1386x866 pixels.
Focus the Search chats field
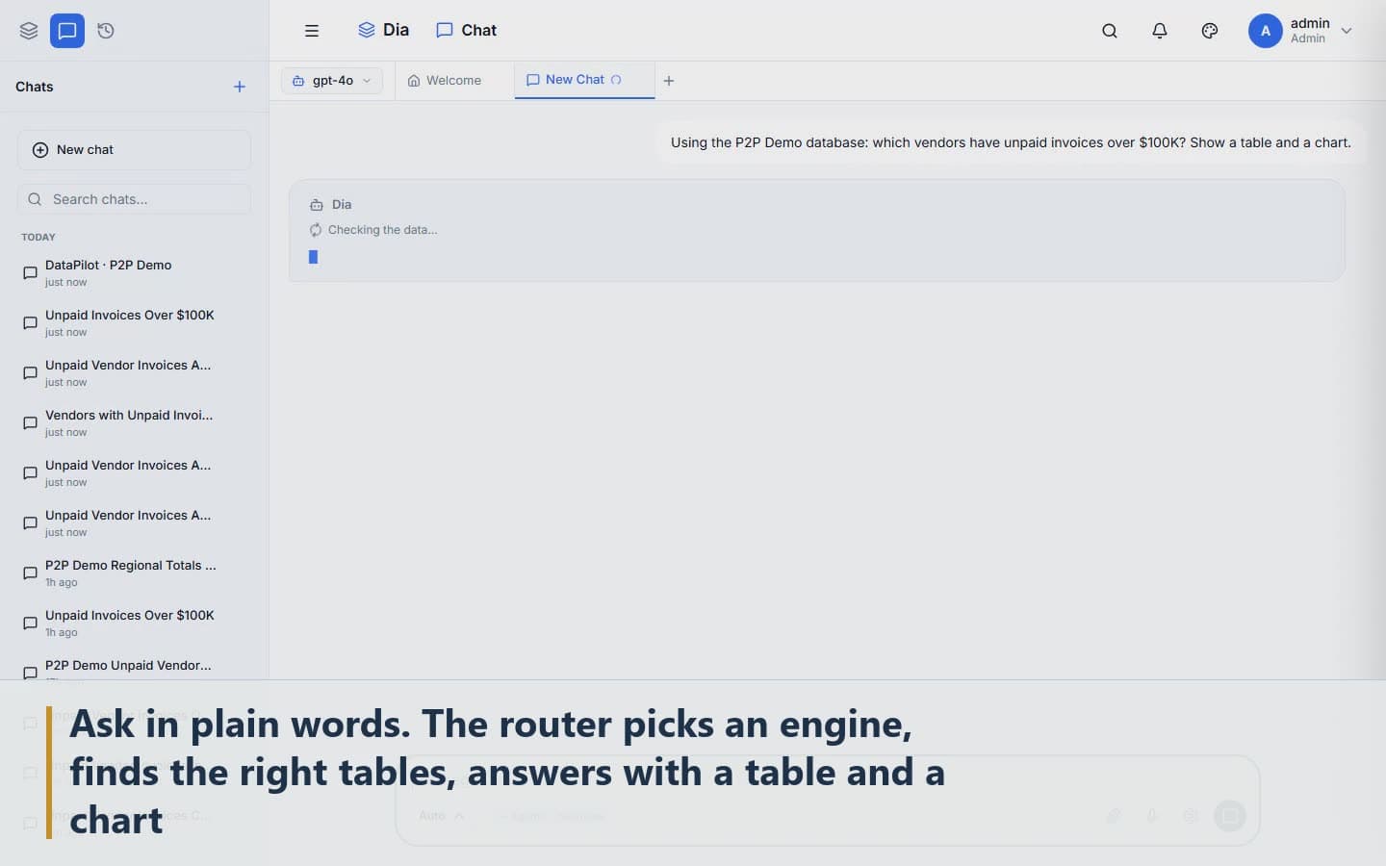point(134,199)
